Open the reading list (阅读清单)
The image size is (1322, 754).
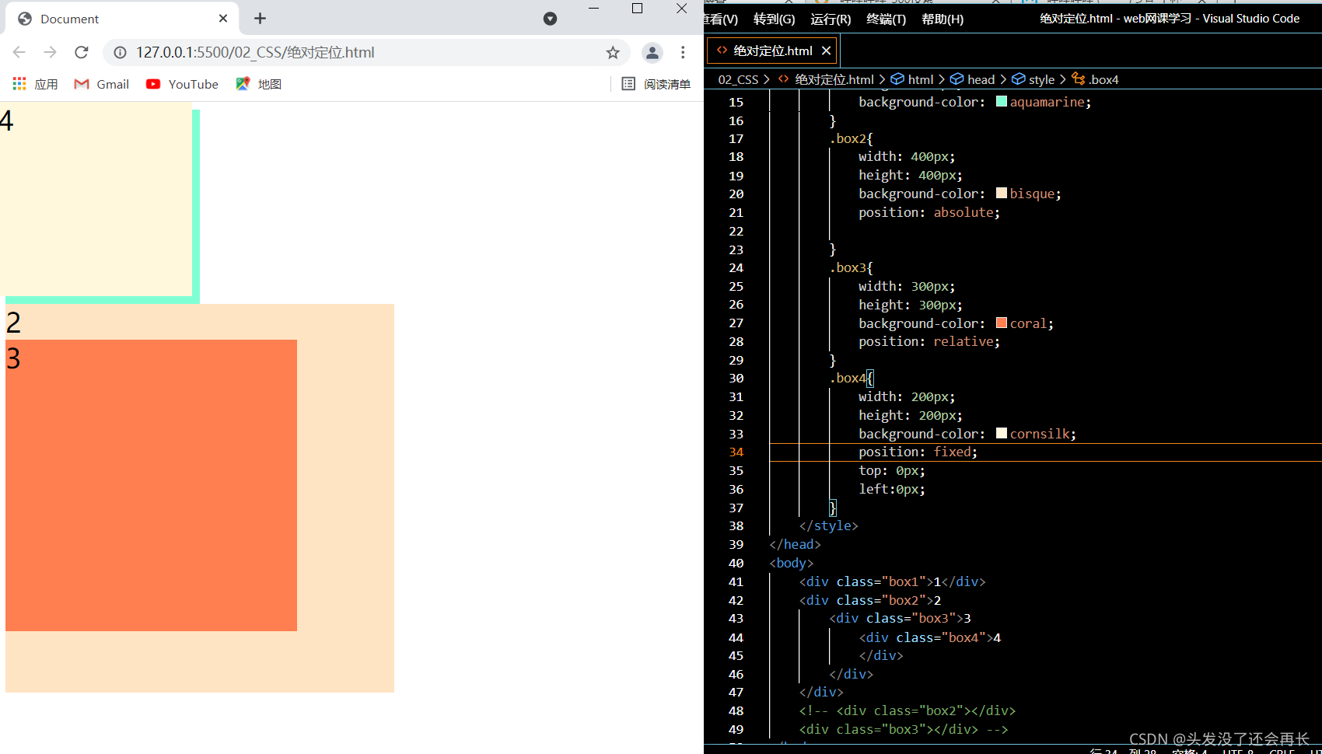click(x=656, y=84)
